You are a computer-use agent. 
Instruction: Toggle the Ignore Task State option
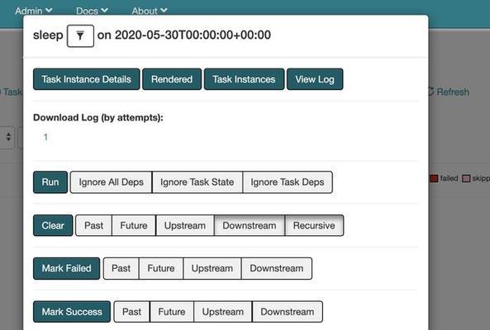pyautogui.click(x=197, y=182)
